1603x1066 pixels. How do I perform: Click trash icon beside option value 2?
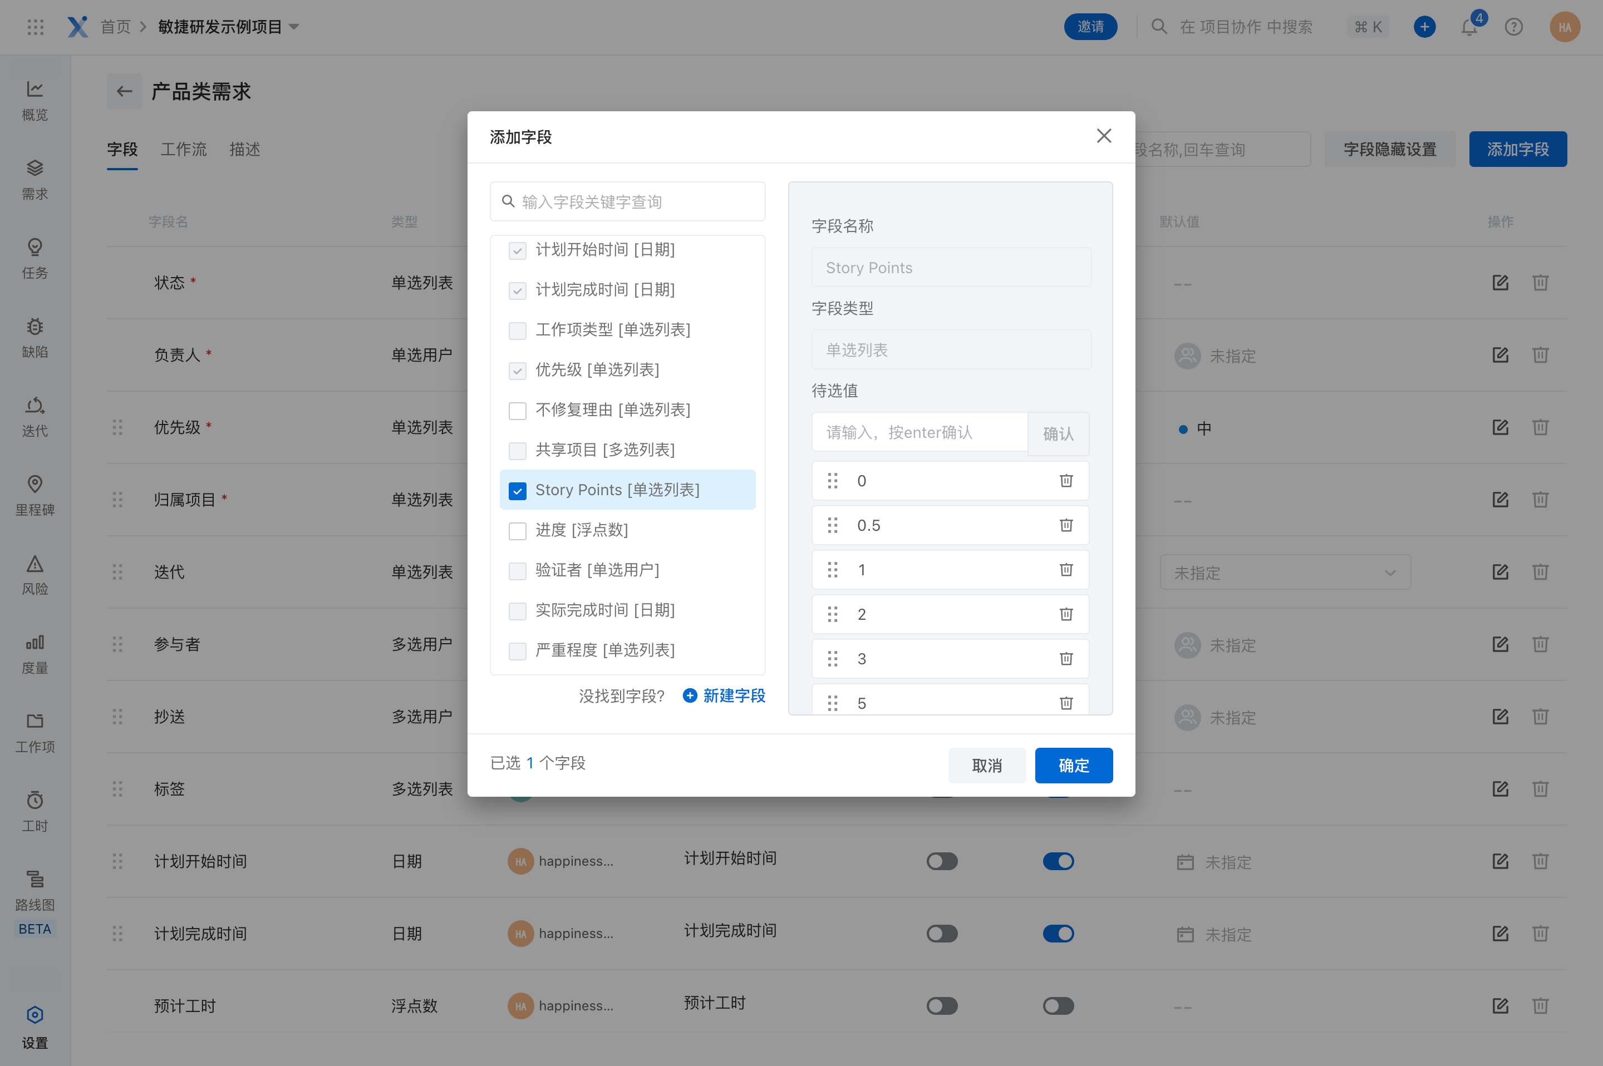[1066, 615]
